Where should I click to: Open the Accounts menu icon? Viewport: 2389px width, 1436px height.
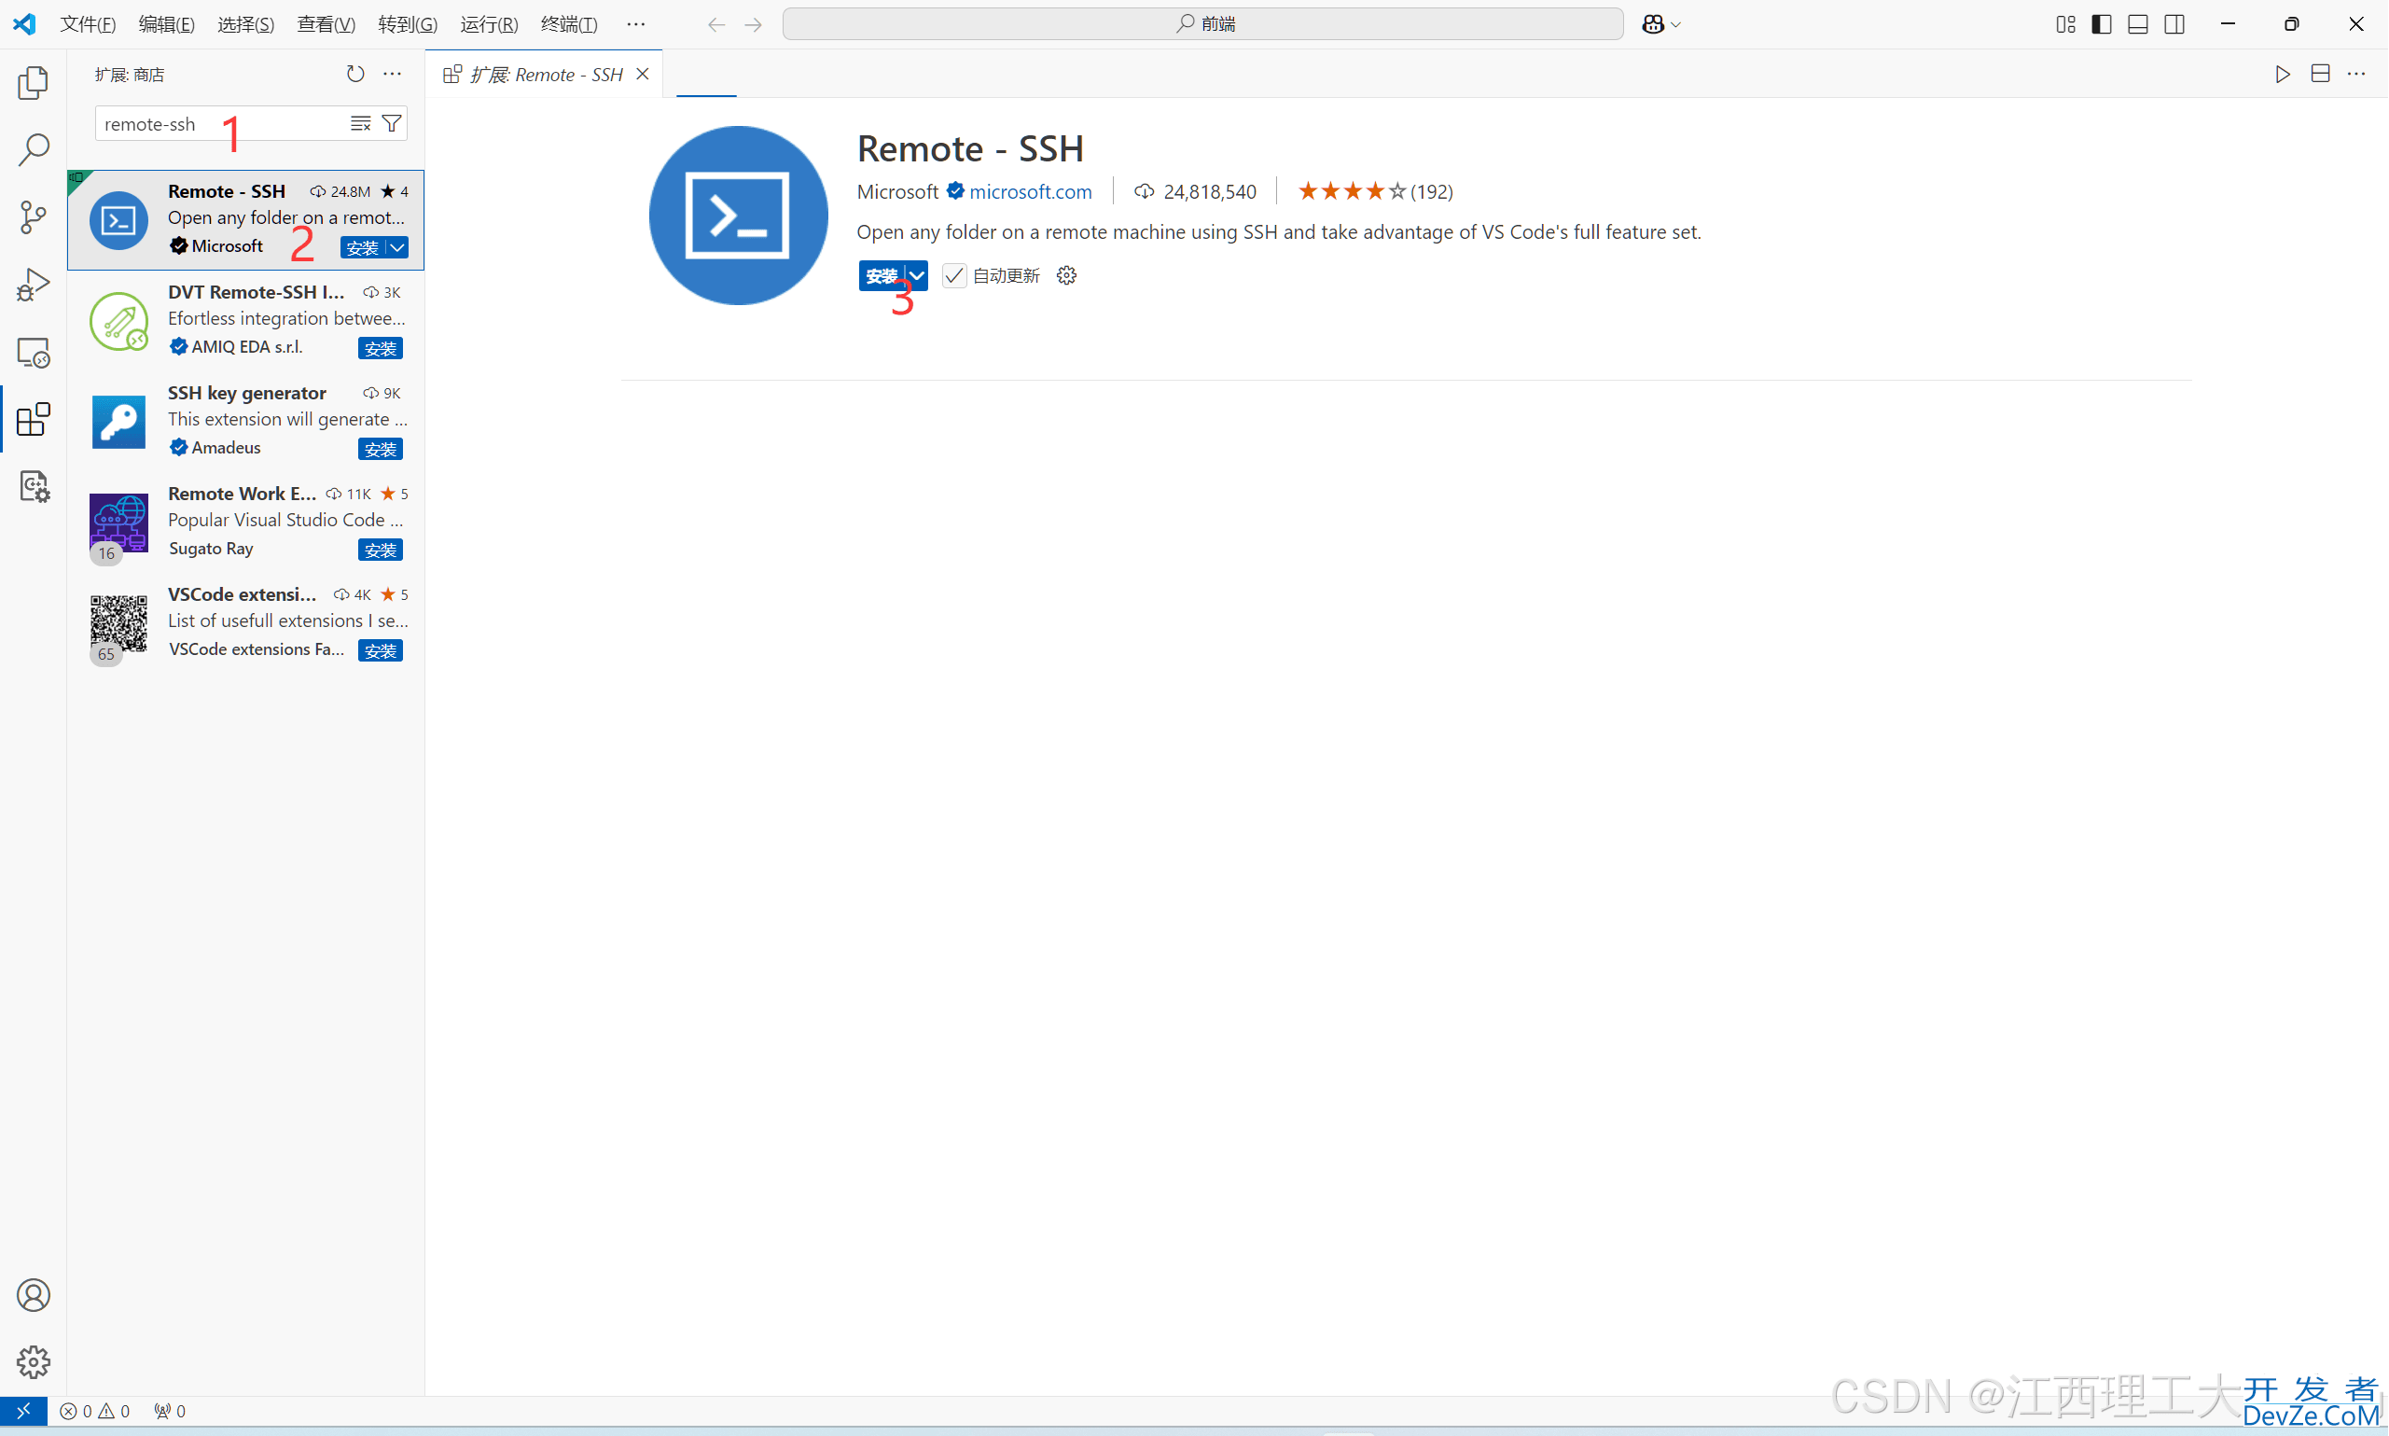coord(33,1295)
